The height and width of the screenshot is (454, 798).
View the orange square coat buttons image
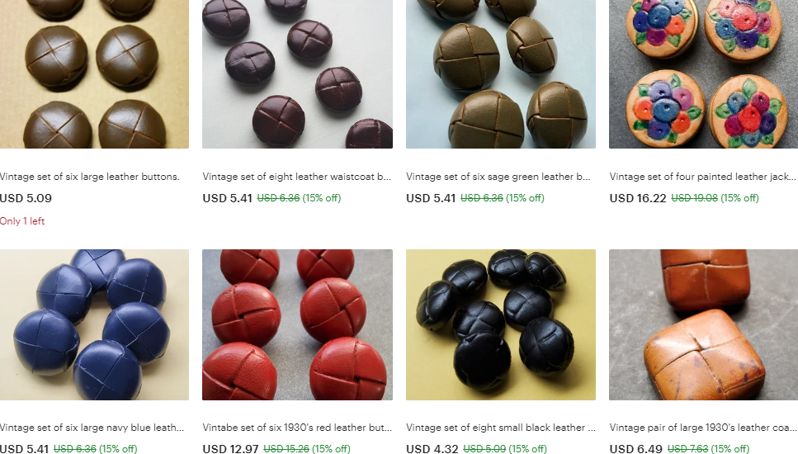point(703,324)
